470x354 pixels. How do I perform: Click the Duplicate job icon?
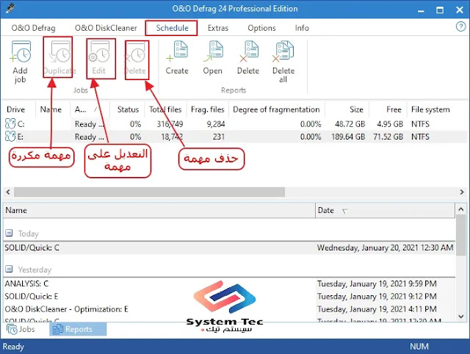pyautogui.click(x=59, y=52)
